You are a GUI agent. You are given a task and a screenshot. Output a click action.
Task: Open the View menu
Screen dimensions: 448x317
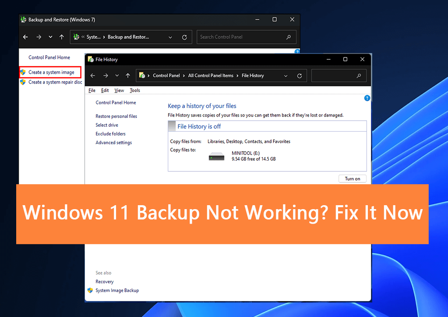pos(119,90)
